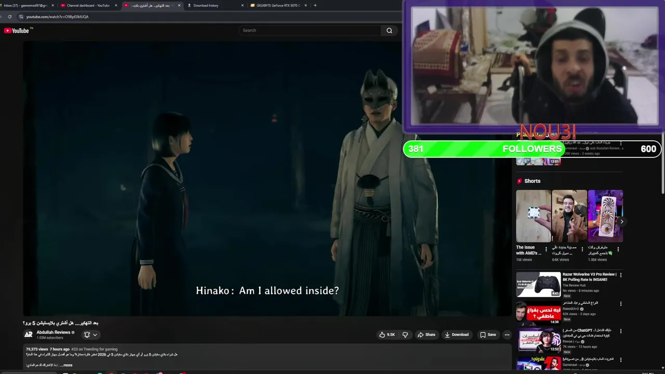Close the GIGABYTE GeForce RTX 5070 tab
The width and height of the screenshot is (665, 374).
[305, 5]
